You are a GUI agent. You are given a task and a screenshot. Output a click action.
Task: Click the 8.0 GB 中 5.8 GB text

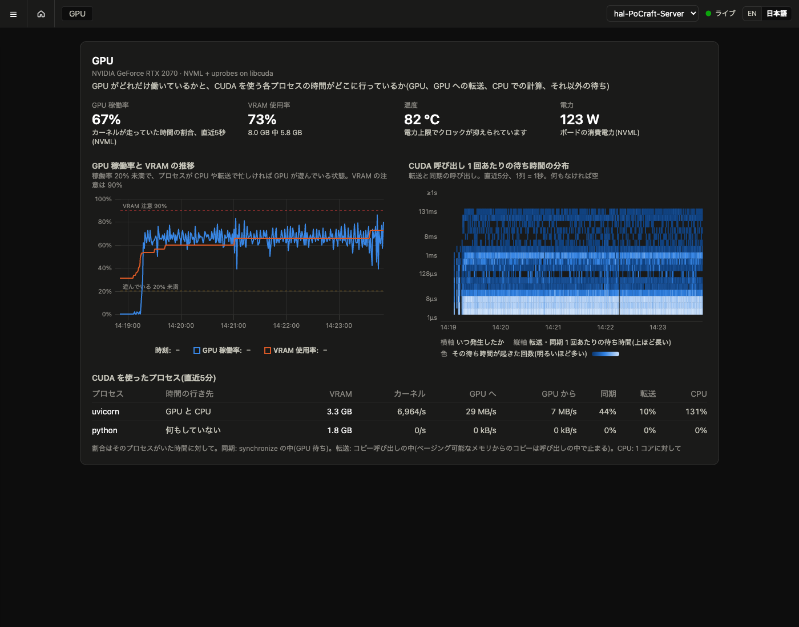275,132
